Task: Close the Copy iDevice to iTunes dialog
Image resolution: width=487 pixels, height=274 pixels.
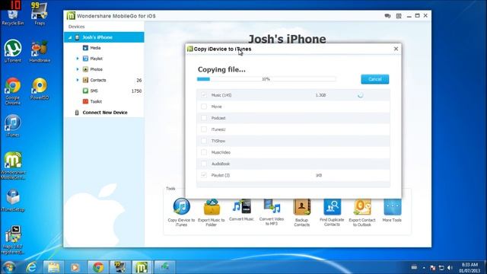Action: pyautogui.click(x=396, y=49)
